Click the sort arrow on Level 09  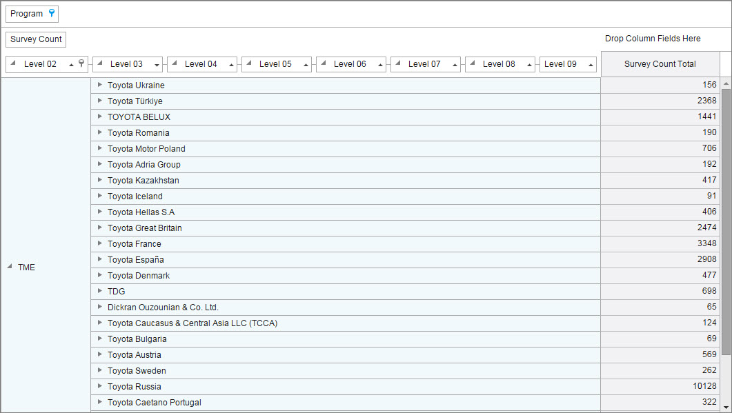tap(591, 65)
